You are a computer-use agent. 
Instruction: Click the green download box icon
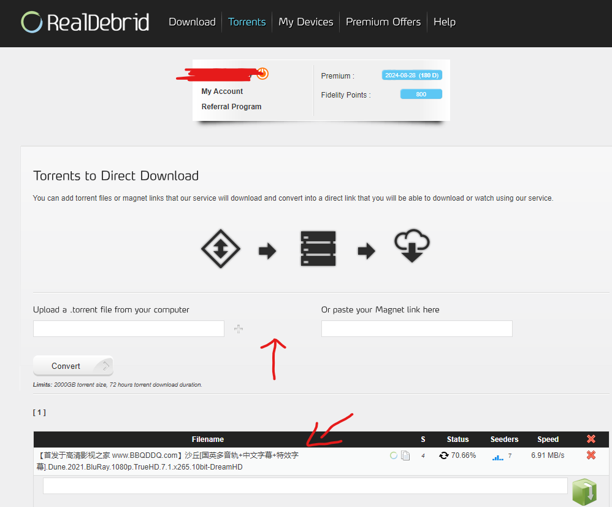click(x=584, y=492)
